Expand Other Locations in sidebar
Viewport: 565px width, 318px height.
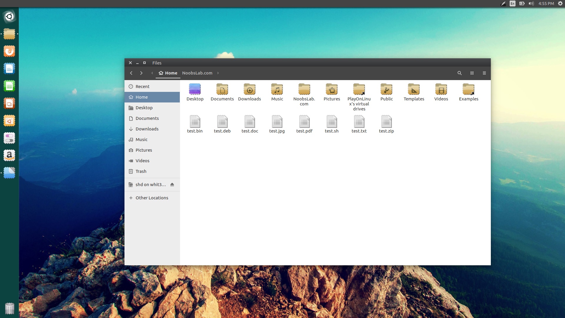152,198
